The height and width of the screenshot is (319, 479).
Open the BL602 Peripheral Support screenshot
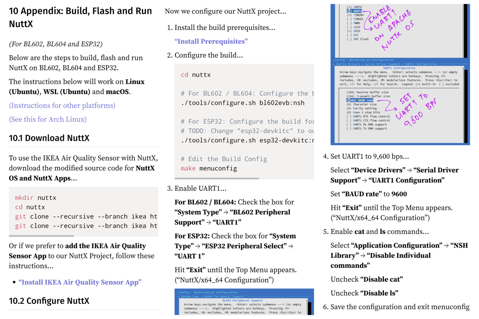244,302
